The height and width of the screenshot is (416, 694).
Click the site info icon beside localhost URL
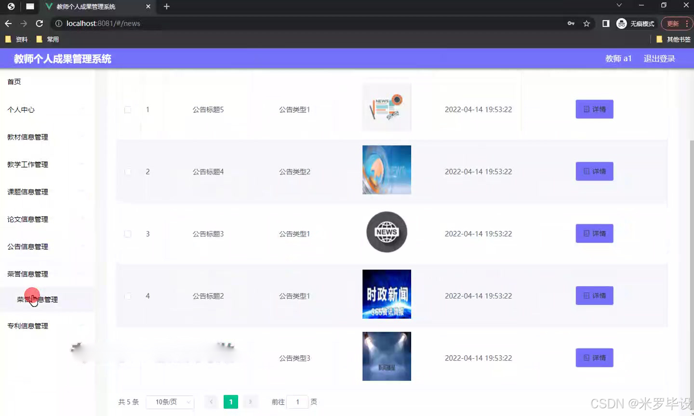58,23
